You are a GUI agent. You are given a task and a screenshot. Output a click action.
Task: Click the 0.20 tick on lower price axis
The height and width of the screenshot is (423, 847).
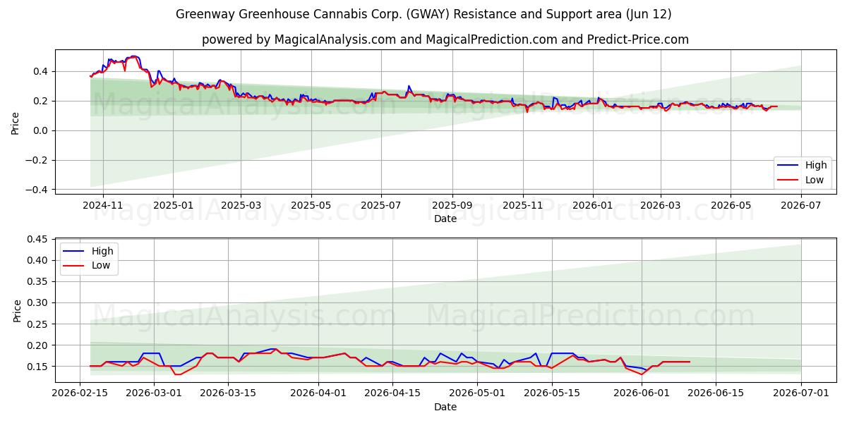(37, 345)
